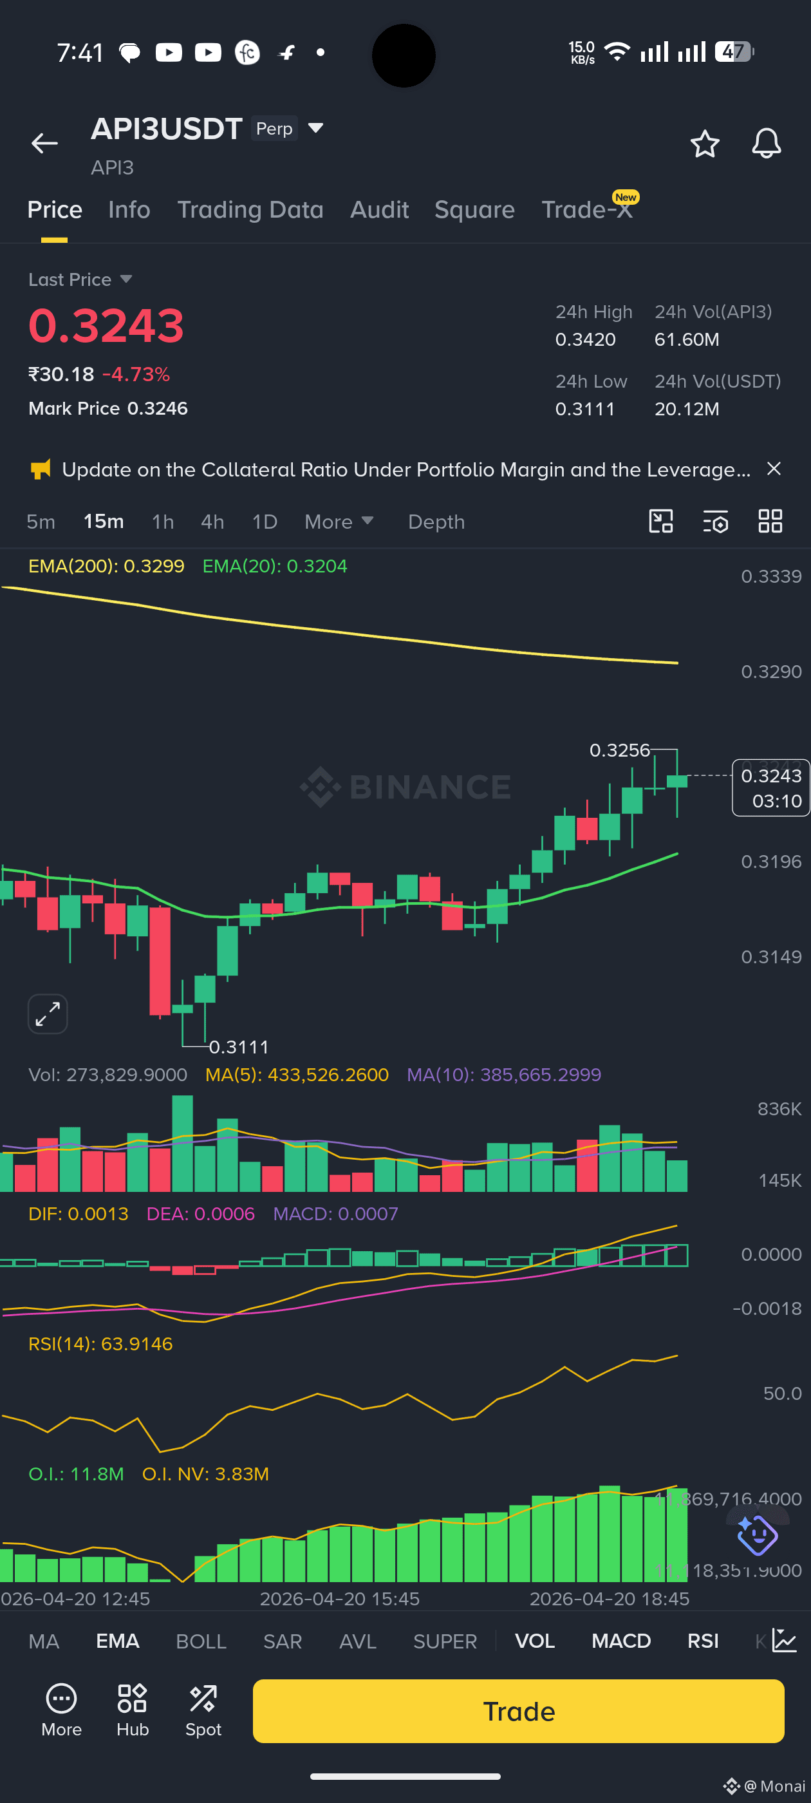Tap the 0.3111 low price marker
The image size is (811, 1803).
pos(239,1046)
